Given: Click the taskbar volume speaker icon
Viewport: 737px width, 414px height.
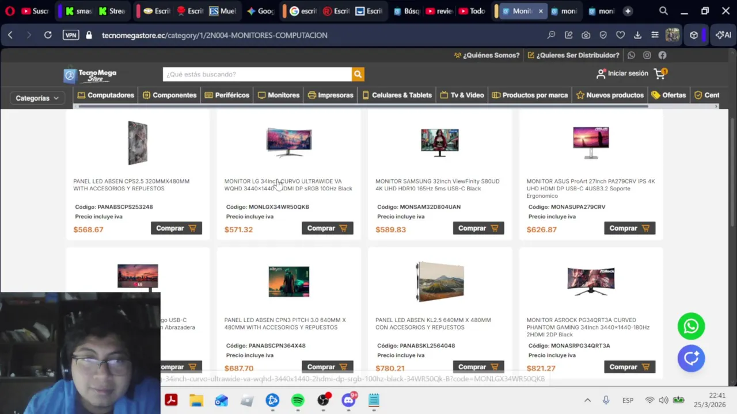Looking at the screenshot, I should [x=663, y=400].
